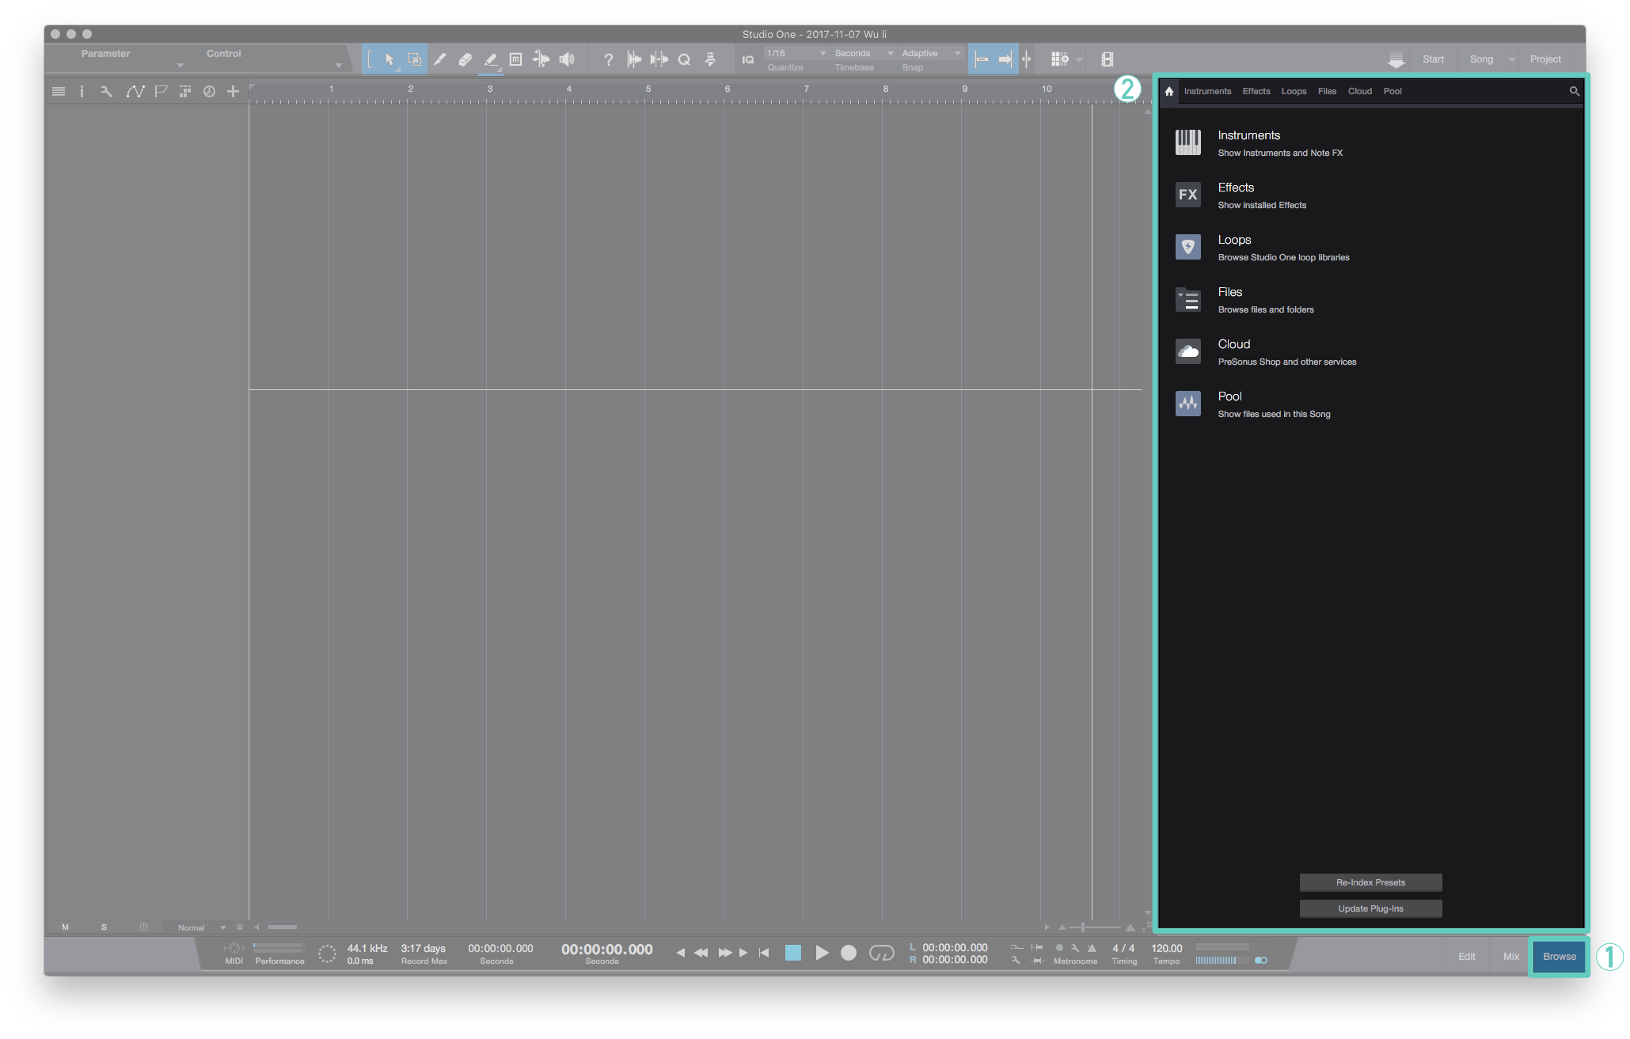The height and width of the screenshot is (1039, 1630).
Task: Click the Quantize Q icon
Action: point(685,59)
